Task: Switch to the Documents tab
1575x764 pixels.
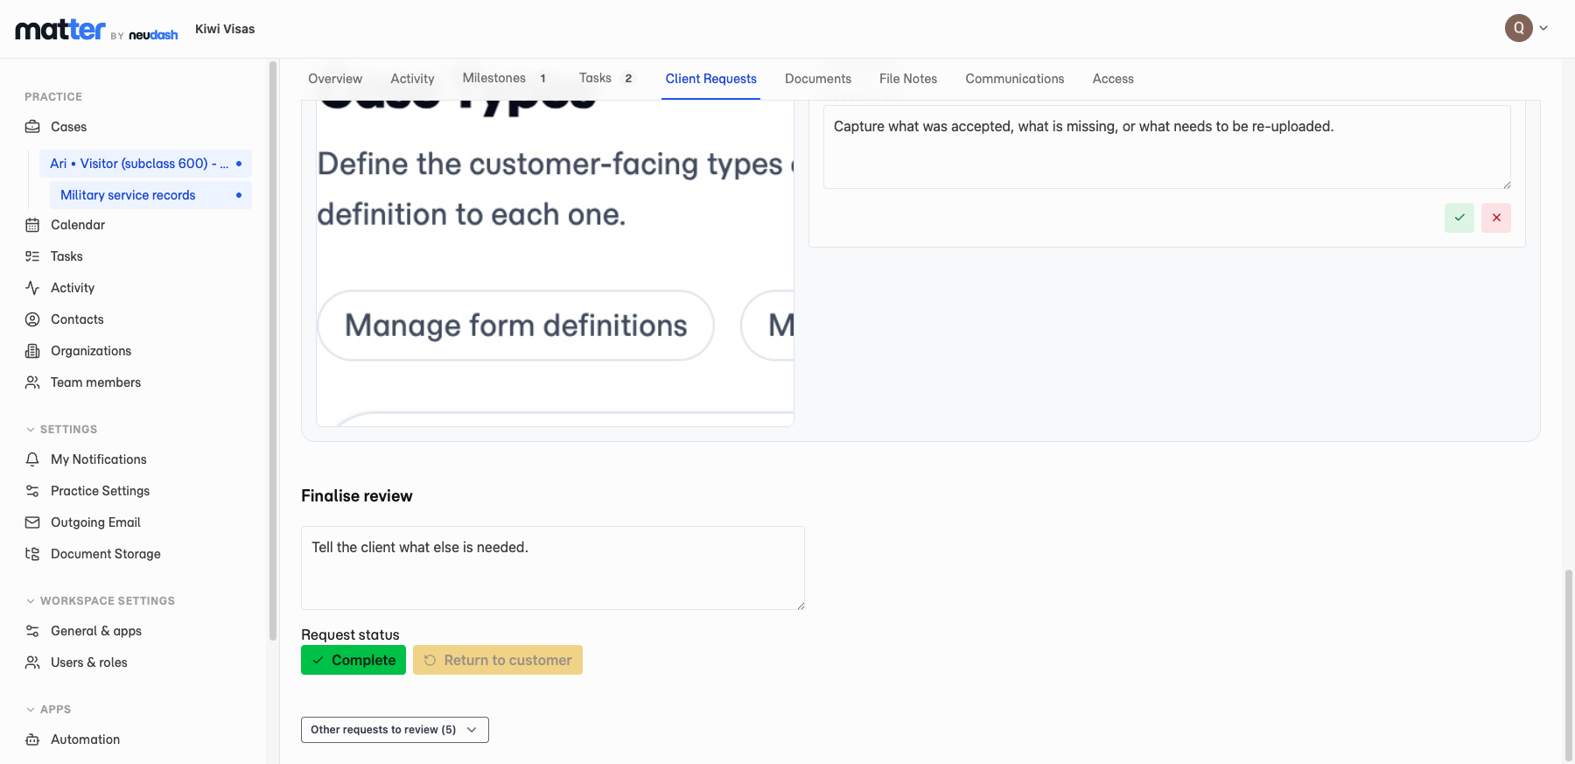Action: 818,79
